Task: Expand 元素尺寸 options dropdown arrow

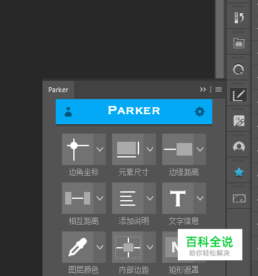Action: click(x=150, y=149)
